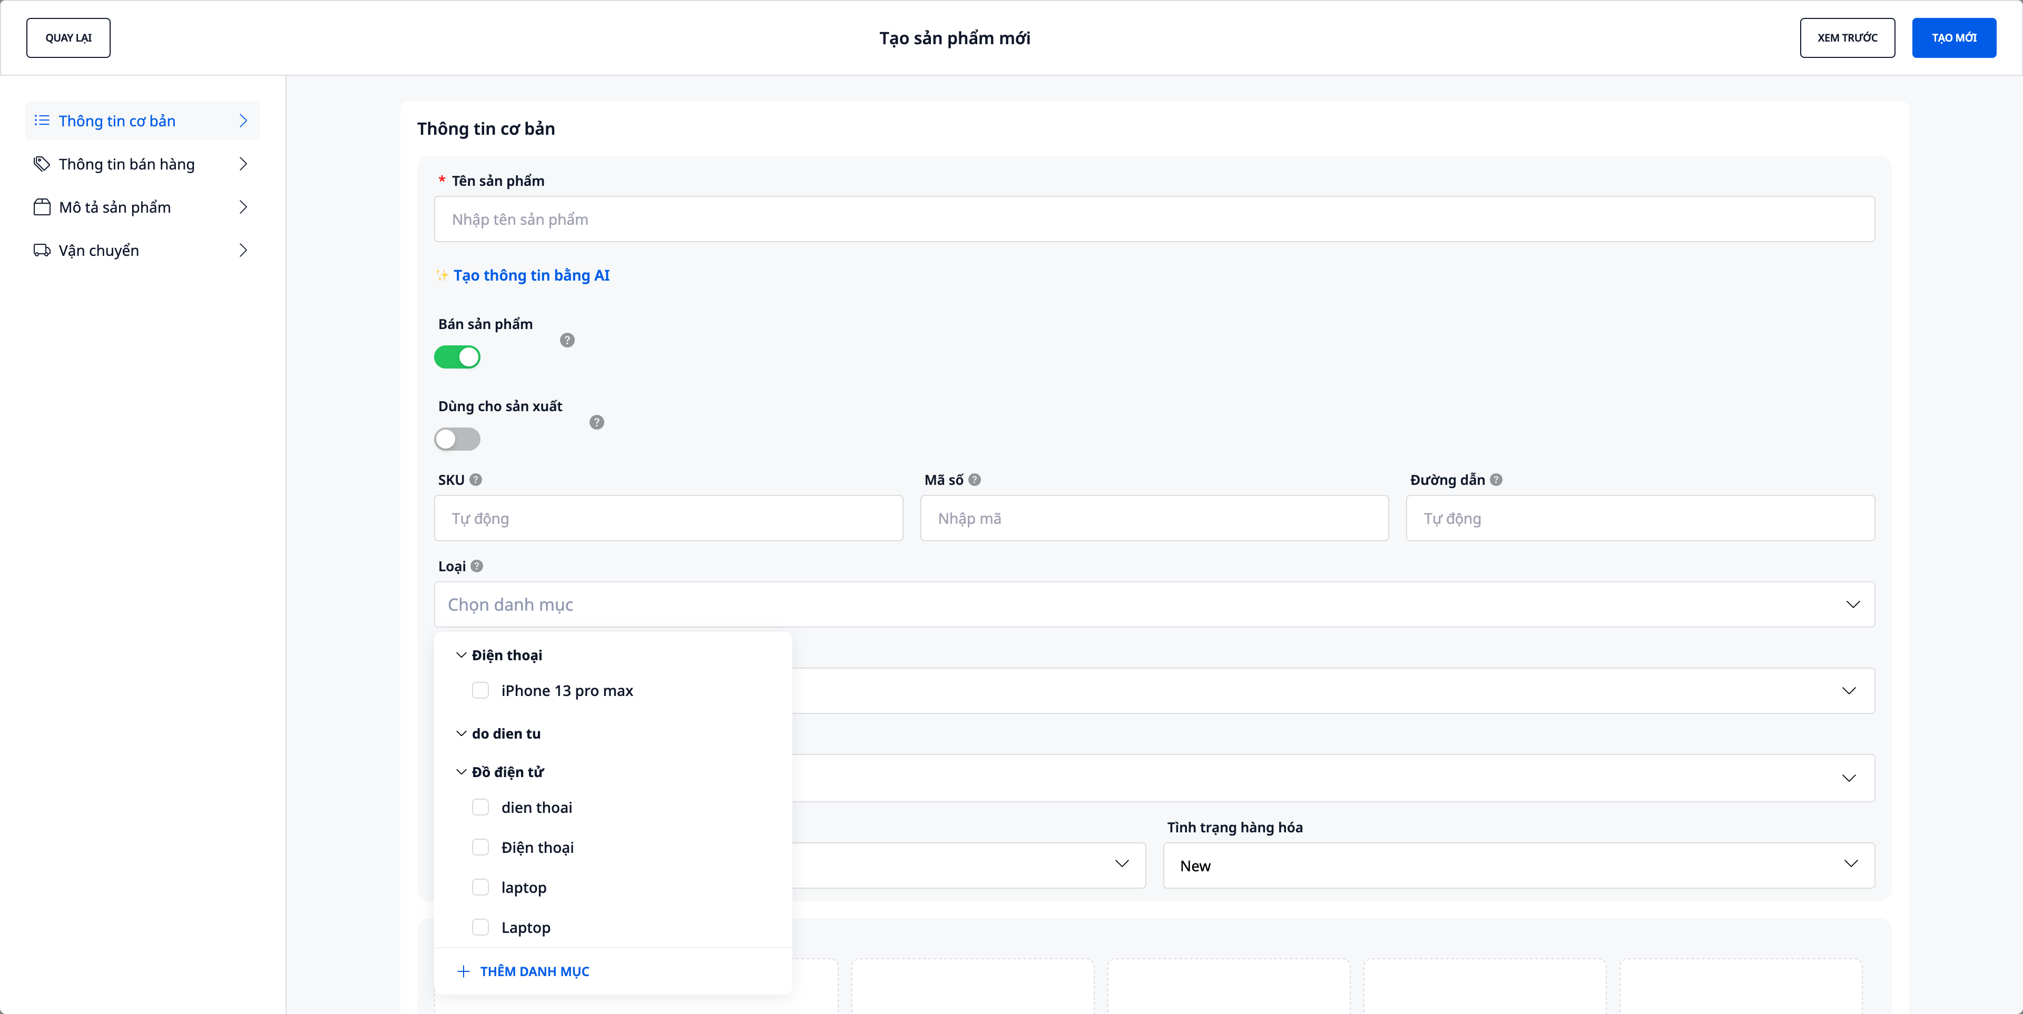
Task: Check the capitalized Laptop checkbox
Action: (x=480, y=928)
